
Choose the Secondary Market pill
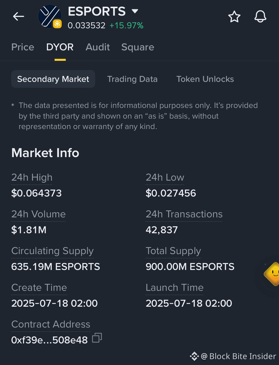tap(53, 79)
